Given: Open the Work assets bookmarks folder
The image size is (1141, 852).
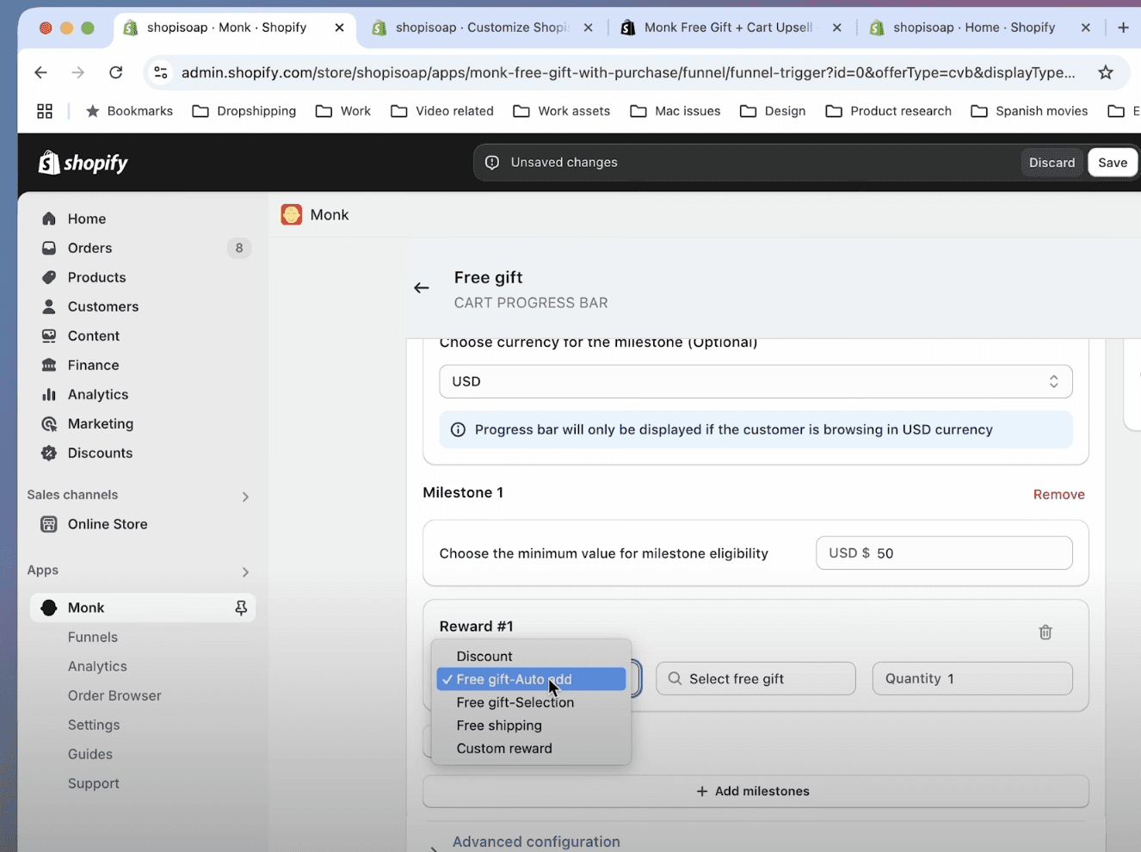Looking at the screenshot, I should point(562,111).
